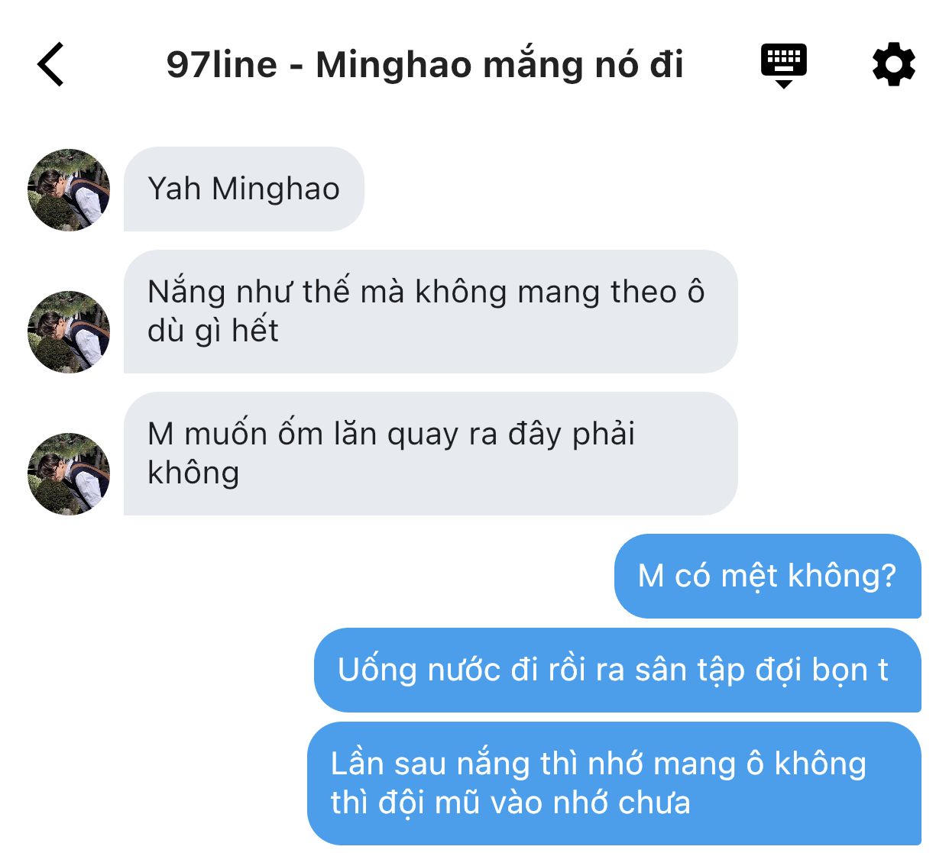Image resolution: width=949 pixels, height=853 pixels.
Task: Click the question mark after 'mệt không'
Action: click(x=889, y=576)
